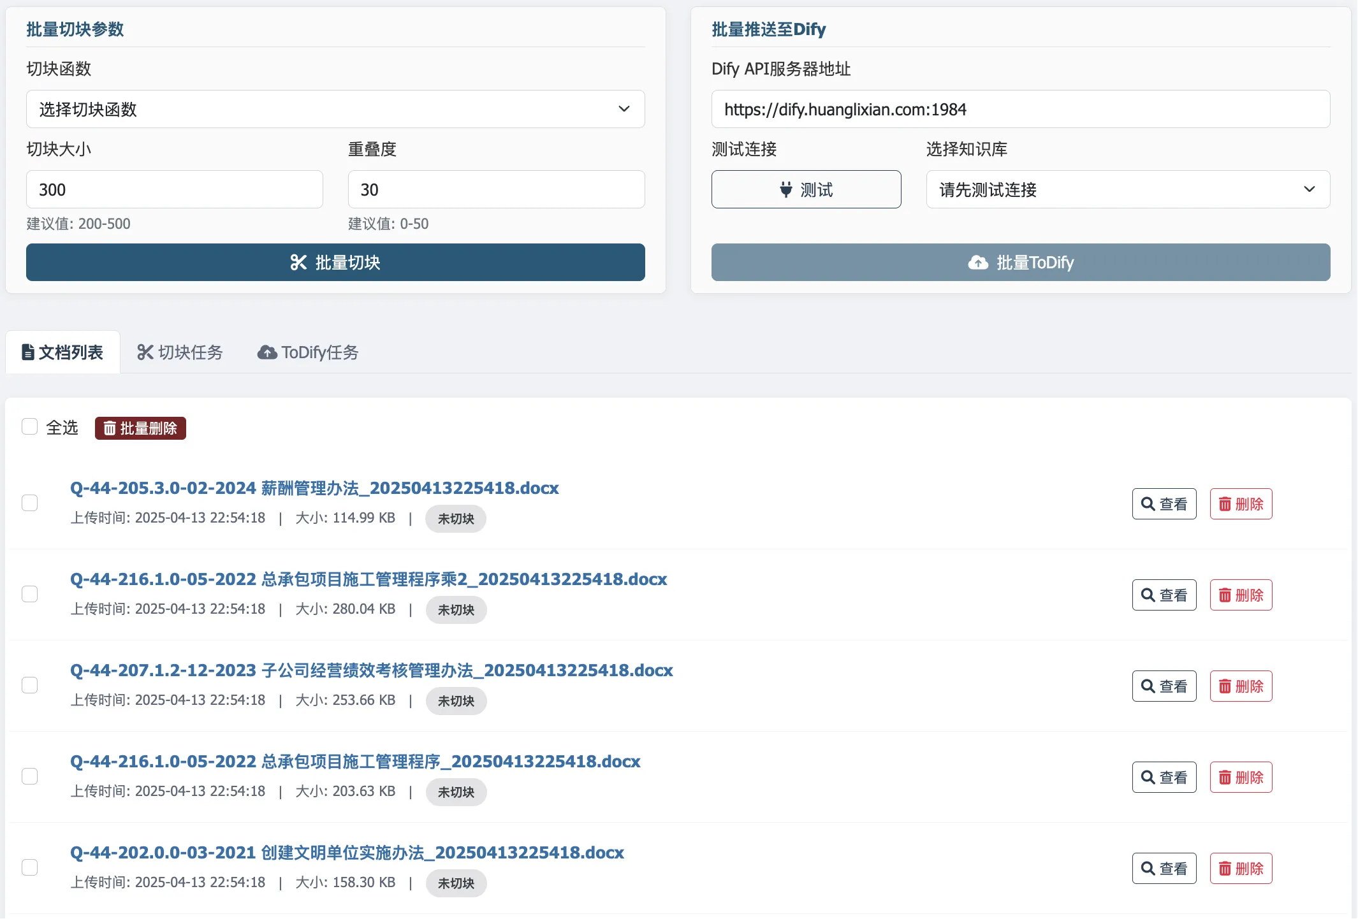Click 未切块 badge on 创建文明单位实施办法 row
The height and width of the screenshot is (919, 1358).
(x=456, y=883)
